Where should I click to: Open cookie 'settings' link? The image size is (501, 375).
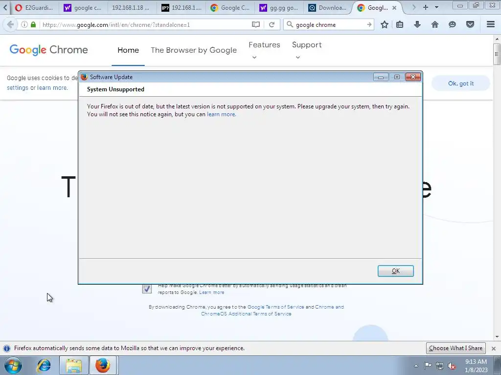point(18,88)
